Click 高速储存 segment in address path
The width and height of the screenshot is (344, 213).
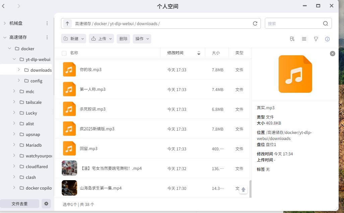pyautogui.click(x=83, y=24)
